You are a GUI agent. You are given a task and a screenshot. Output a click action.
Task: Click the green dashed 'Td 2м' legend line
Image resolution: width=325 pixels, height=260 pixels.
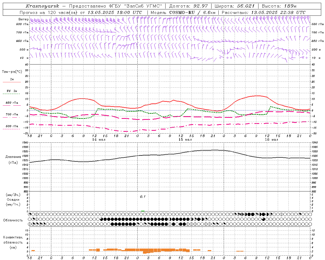click(11, 94)
